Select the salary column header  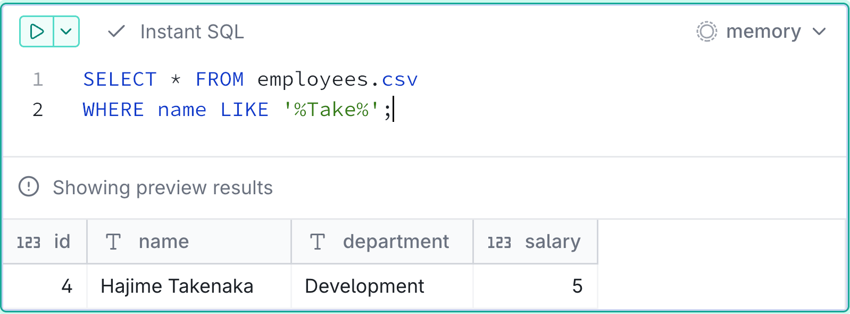click(x=536, y=242)
